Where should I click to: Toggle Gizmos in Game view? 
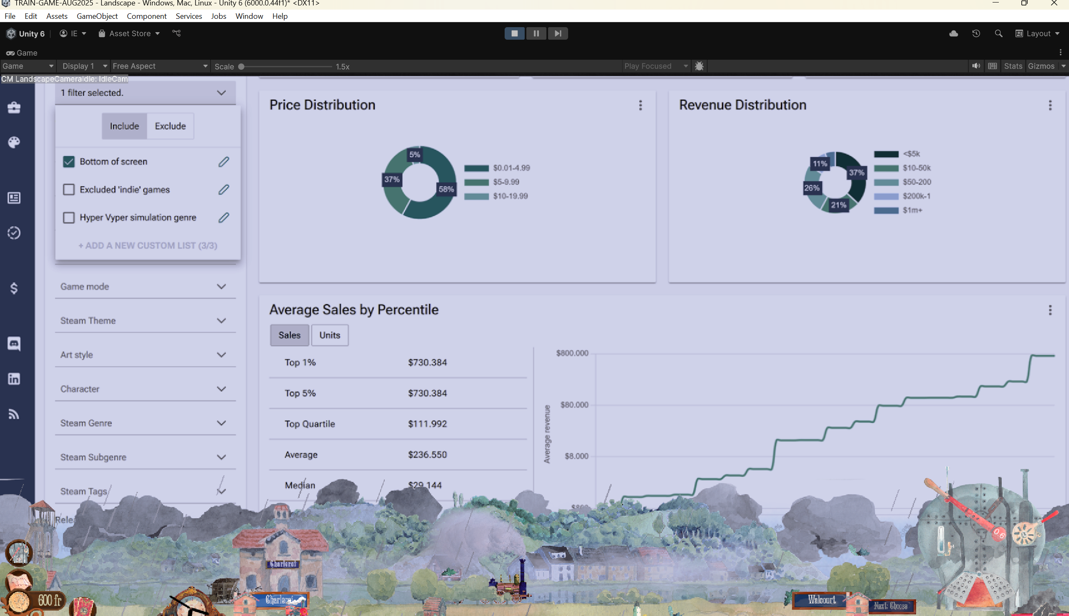[1041, 66]
